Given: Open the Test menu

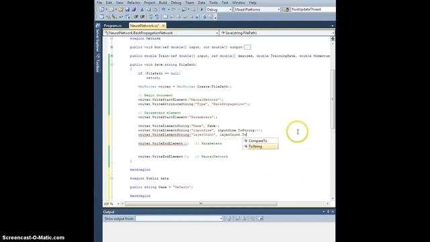Looking at the screenshot, I should 225,3.
